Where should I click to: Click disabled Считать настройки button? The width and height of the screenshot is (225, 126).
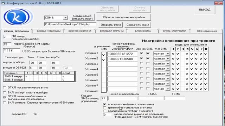tap(140, 9)
